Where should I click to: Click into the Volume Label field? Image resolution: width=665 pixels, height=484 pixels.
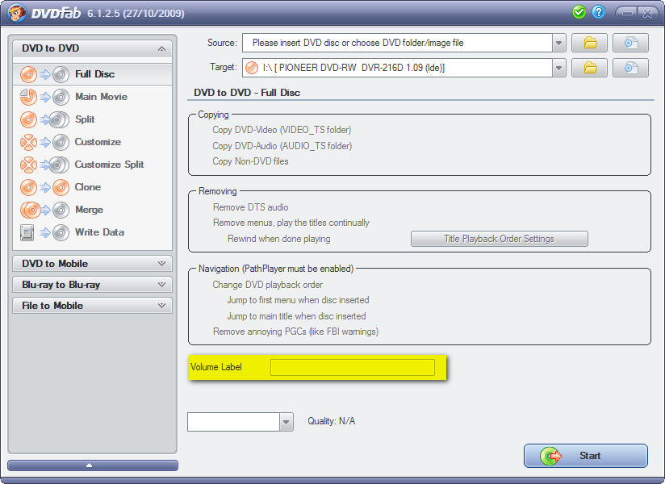click(x=353, y=367)
